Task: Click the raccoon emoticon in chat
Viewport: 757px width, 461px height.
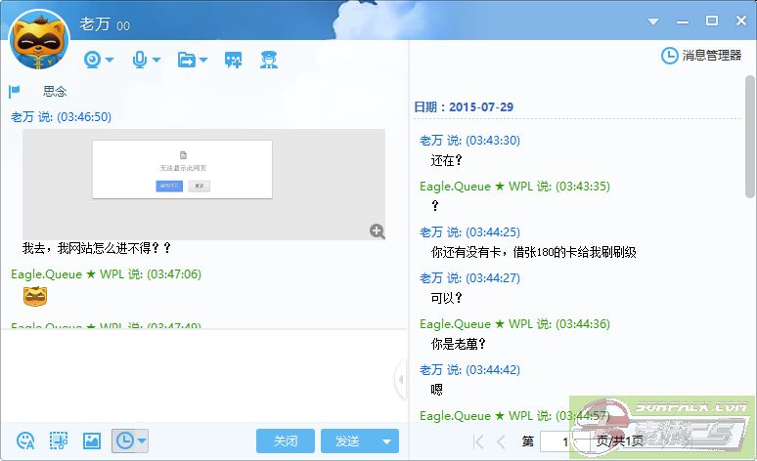Action: pyautogui.click(x=35, y=296)
